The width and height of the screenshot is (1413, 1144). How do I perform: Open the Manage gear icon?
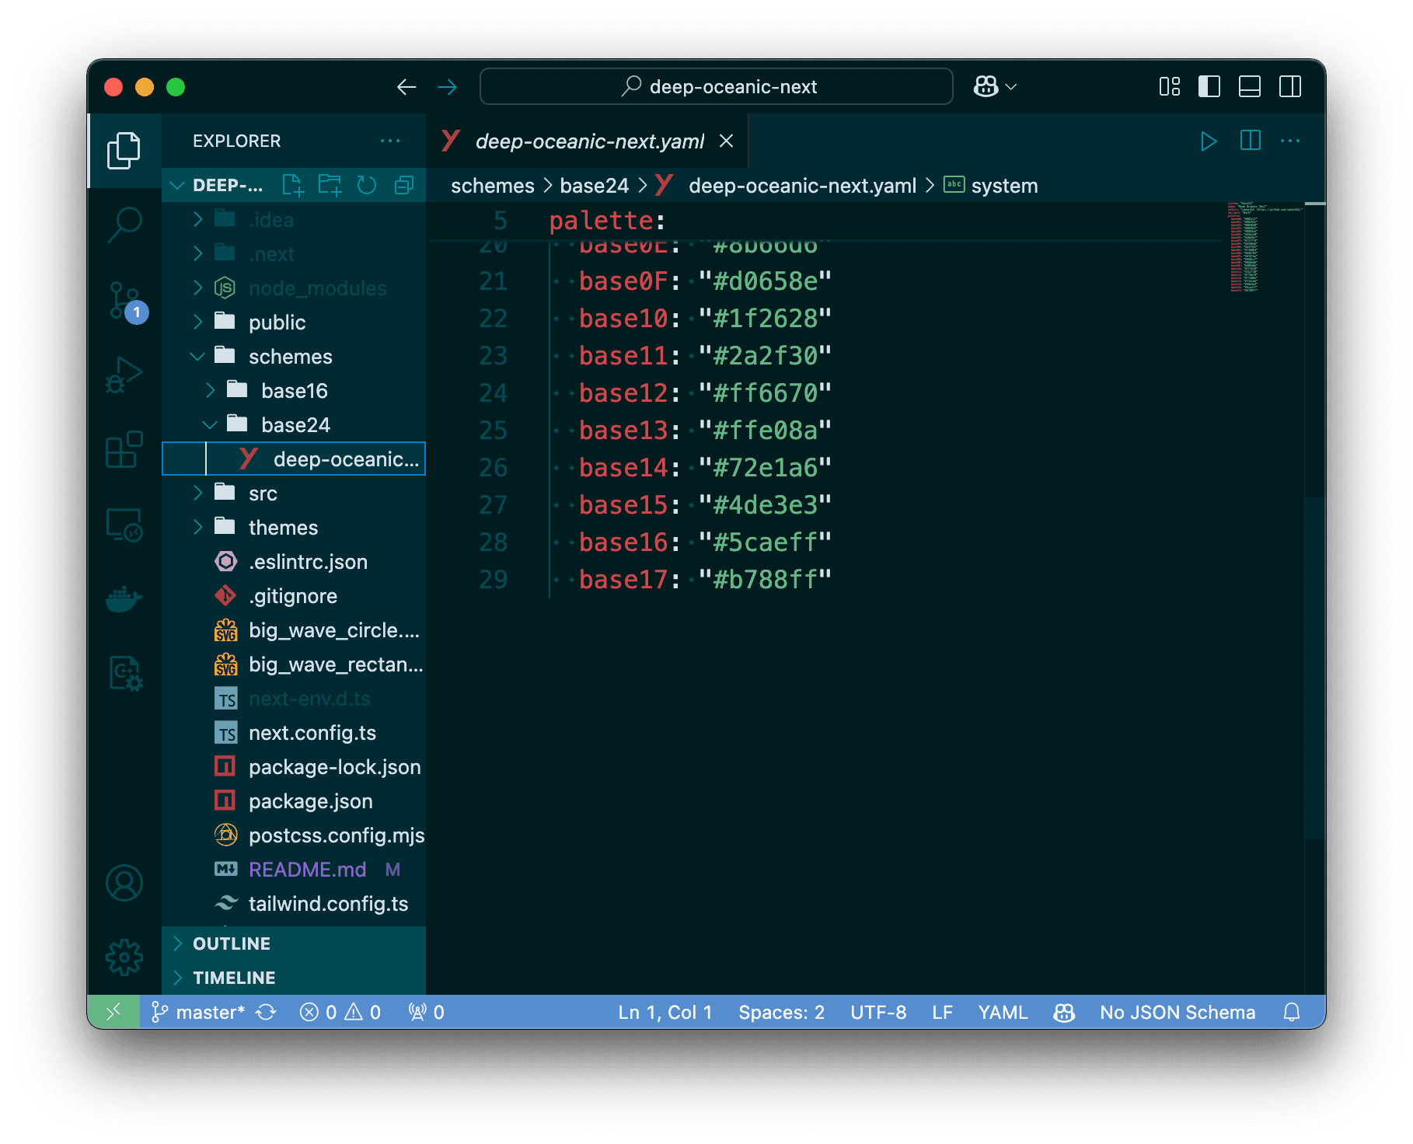(x=124, y=957)
